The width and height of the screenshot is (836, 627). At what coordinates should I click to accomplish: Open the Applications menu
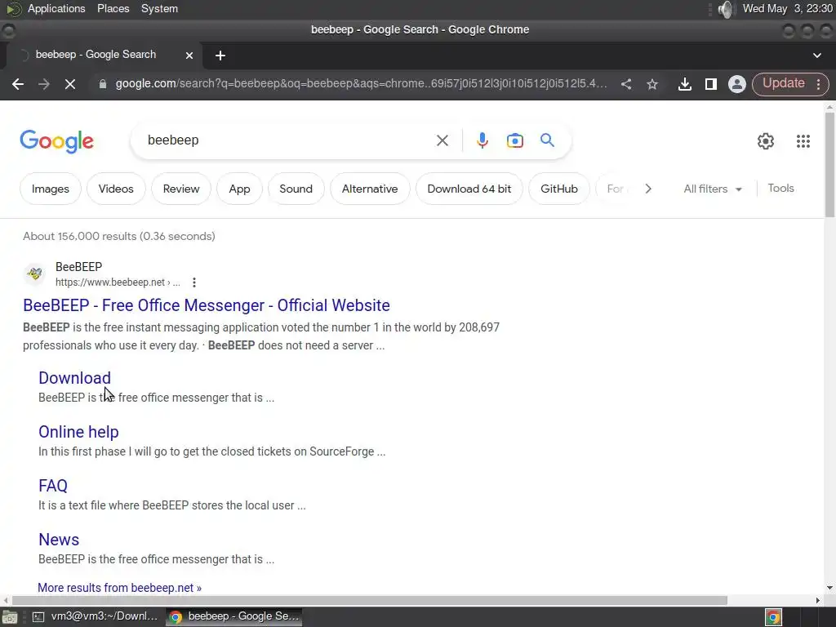[x=56, y=9]
